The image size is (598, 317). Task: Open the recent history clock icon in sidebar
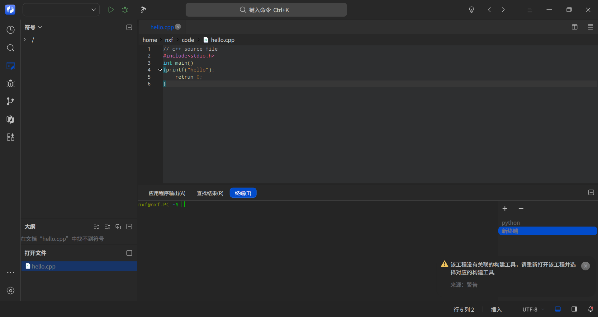pos(11,30)
